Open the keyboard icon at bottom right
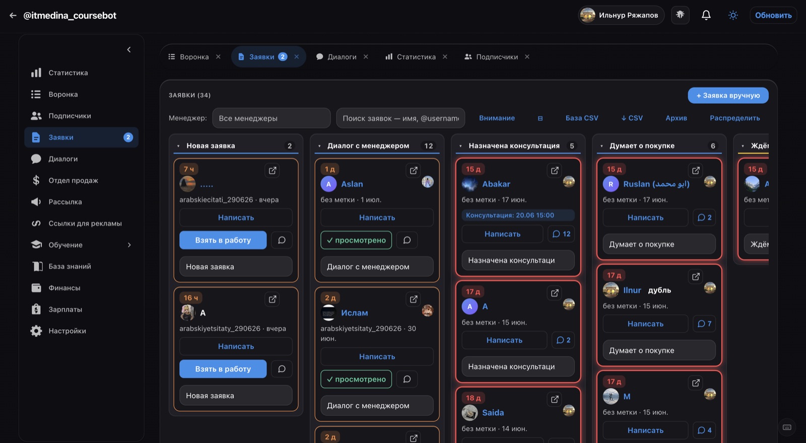The image size is (806, 443). click(x=787, y=427)
